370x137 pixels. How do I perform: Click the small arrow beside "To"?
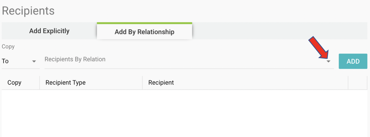tap(34, 61)
